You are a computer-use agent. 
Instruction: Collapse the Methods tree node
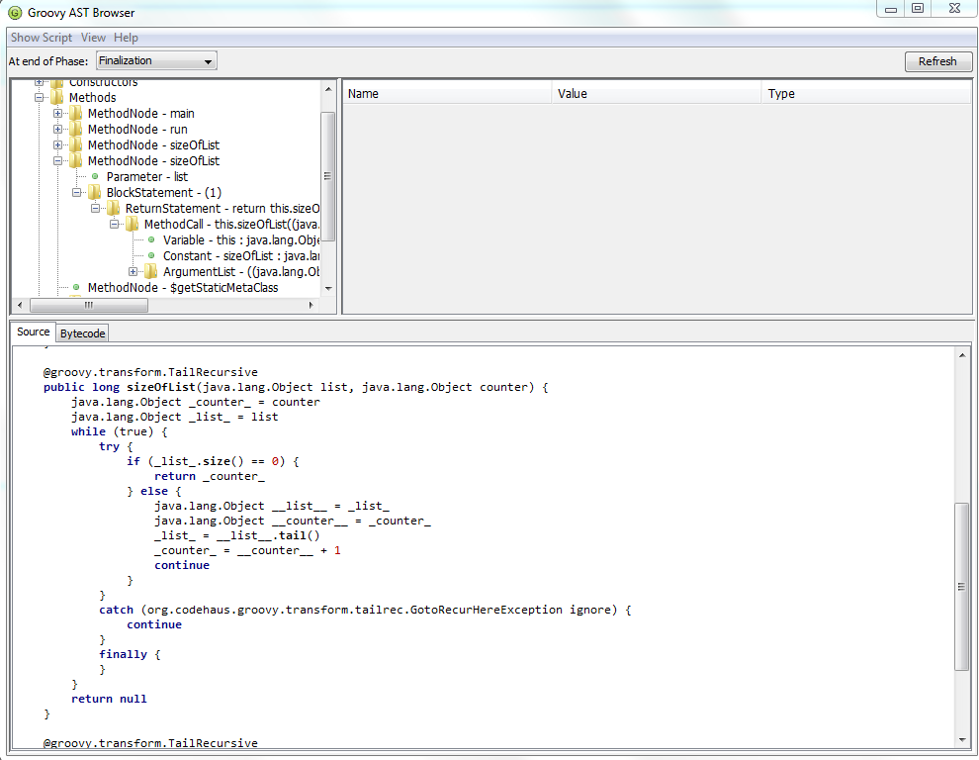40,98
